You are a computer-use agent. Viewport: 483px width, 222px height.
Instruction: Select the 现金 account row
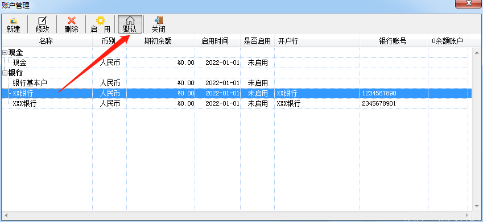coord(235,62)
